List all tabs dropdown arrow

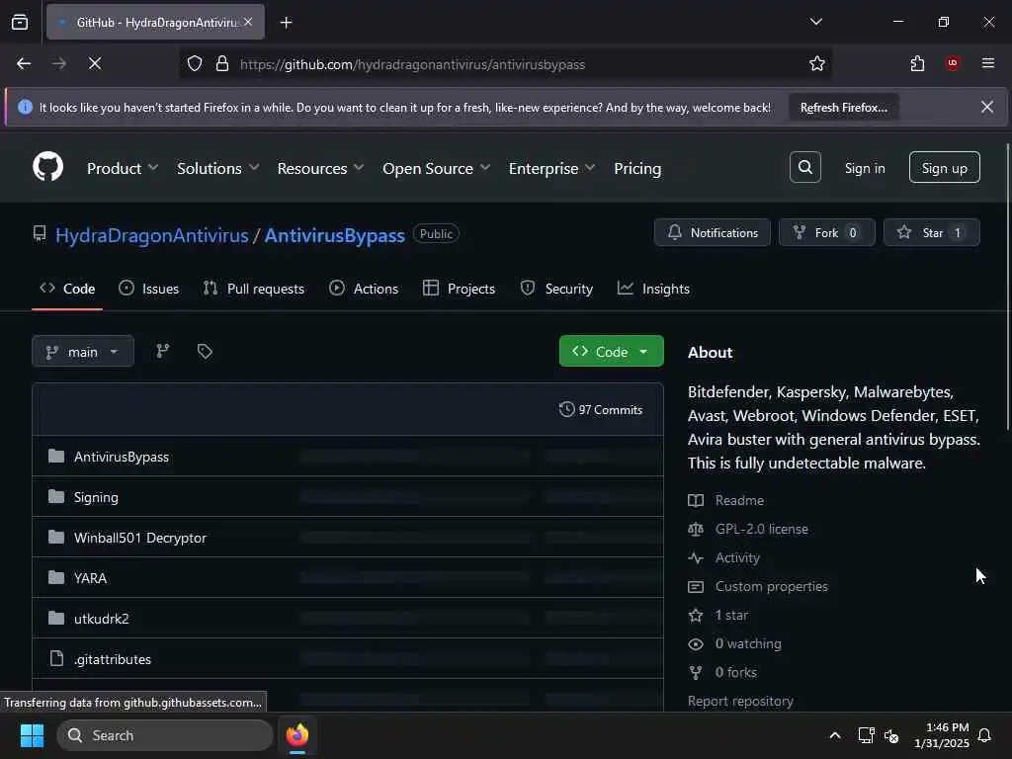click(x=815, y=22)
